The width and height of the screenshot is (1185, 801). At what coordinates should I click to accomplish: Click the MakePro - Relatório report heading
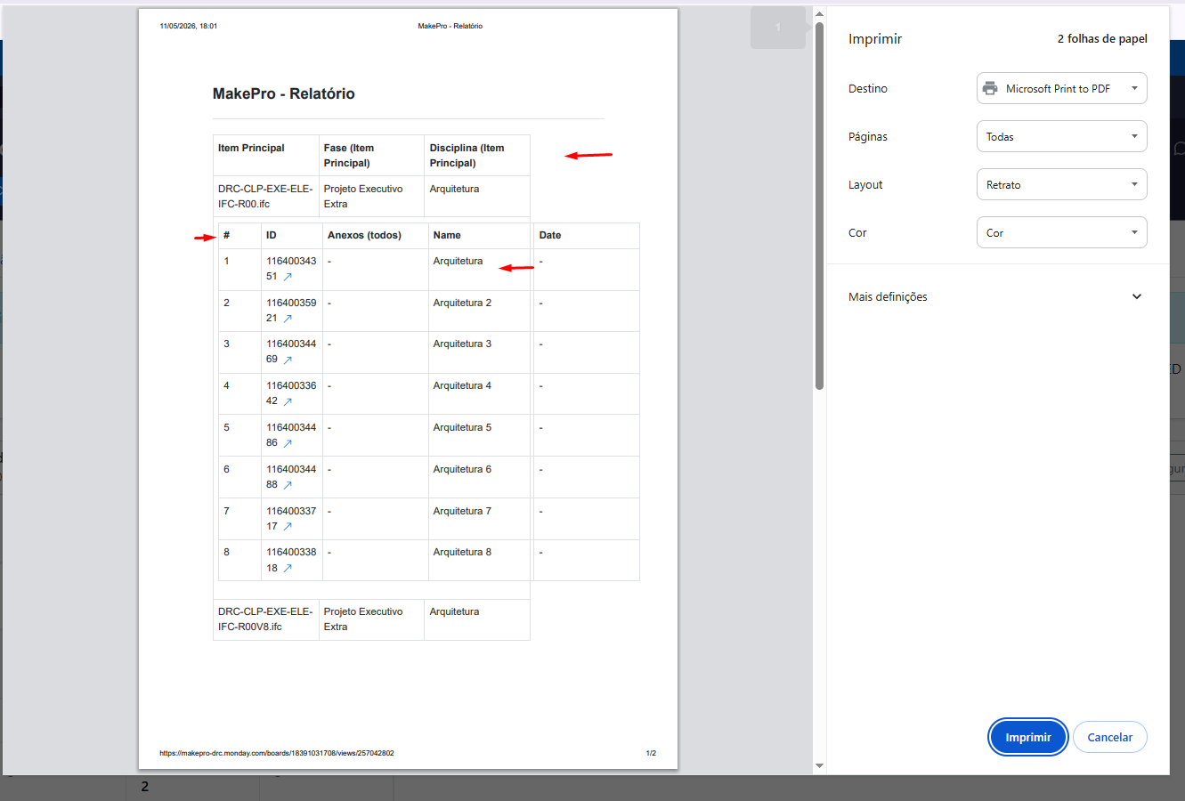point(284,94)
